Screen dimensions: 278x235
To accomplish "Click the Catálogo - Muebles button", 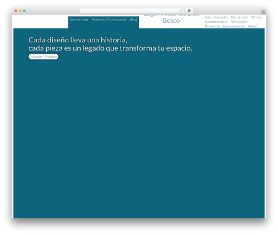I will coord(43,57).
